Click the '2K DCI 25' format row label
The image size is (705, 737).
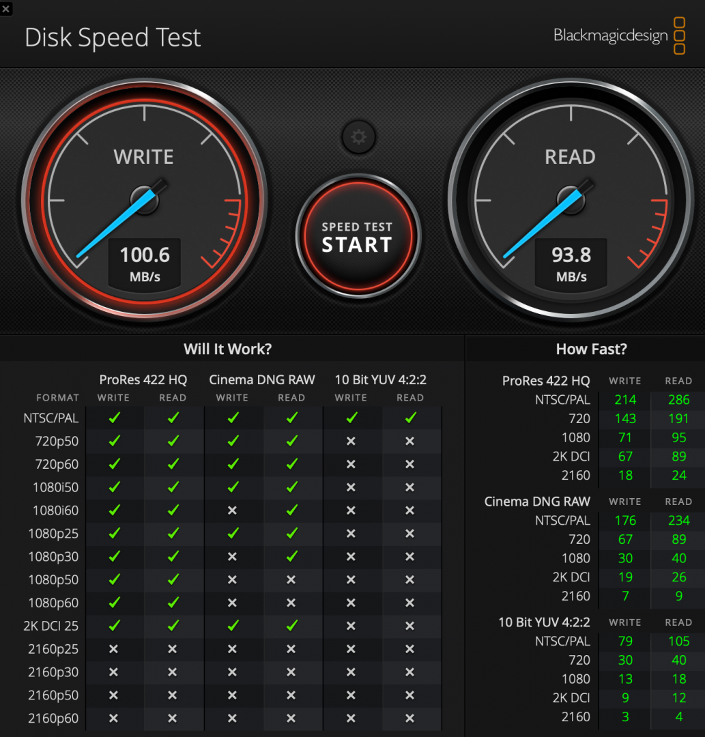click(x=51, y=626)
